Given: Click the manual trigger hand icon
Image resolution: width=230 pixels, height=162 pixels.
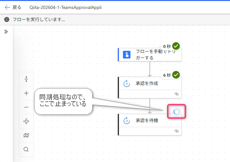Looking at the screenshot, I should pyautogui.click(x=127, y=55).
